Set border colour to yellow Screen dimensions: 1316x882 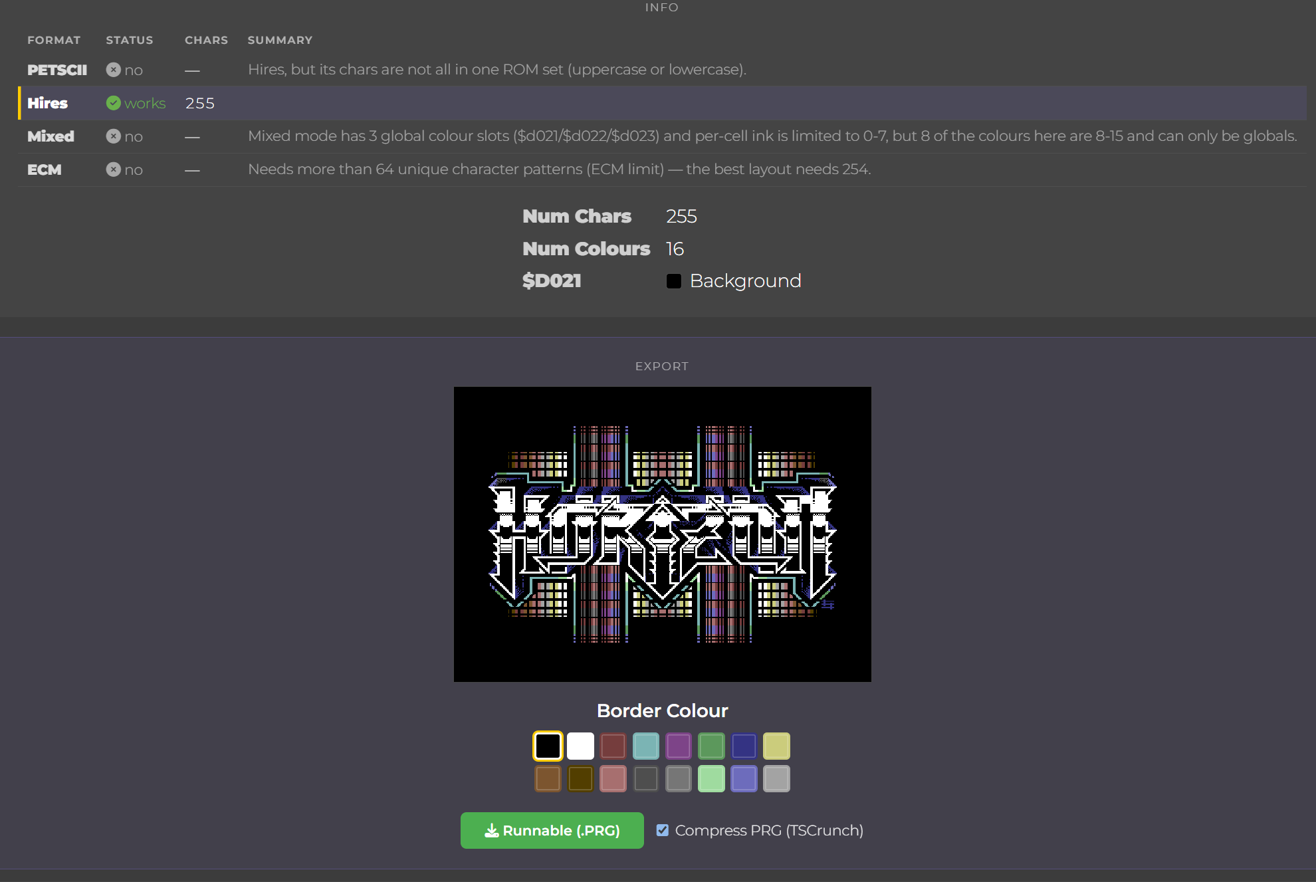pos(776,746)
